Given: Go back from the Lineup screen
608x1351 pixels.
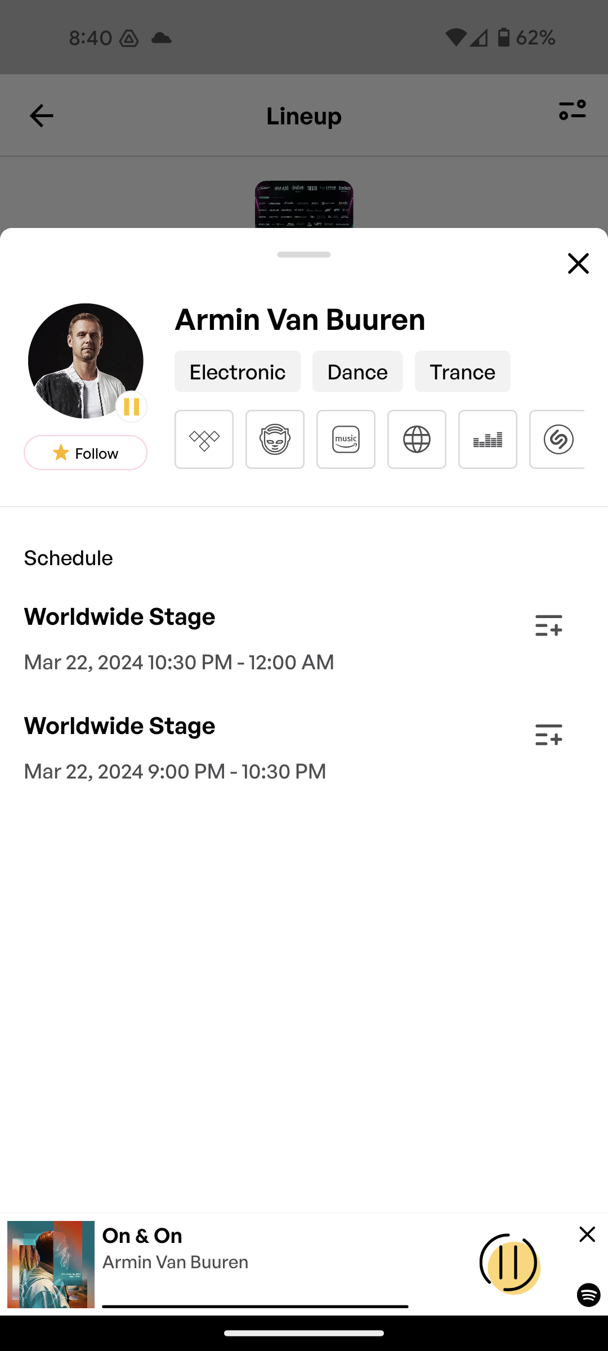Looking at the screenshot, I should (x=41, y=116).
